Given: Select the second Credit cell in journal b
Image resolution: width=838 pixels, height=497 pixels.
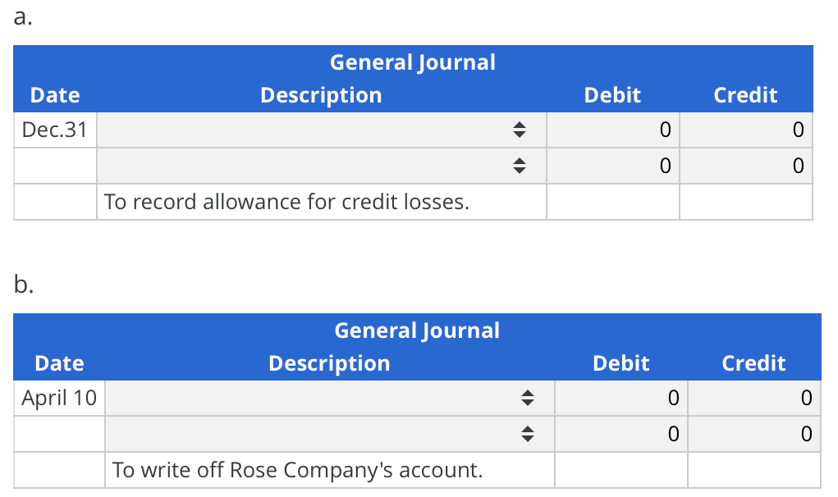Looking at the screenshot, I should tap(753, 433).
